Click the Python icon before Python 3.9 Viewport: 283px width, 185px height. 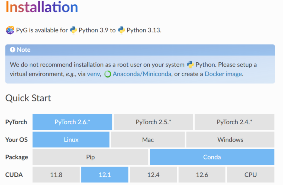coord(73,30)
